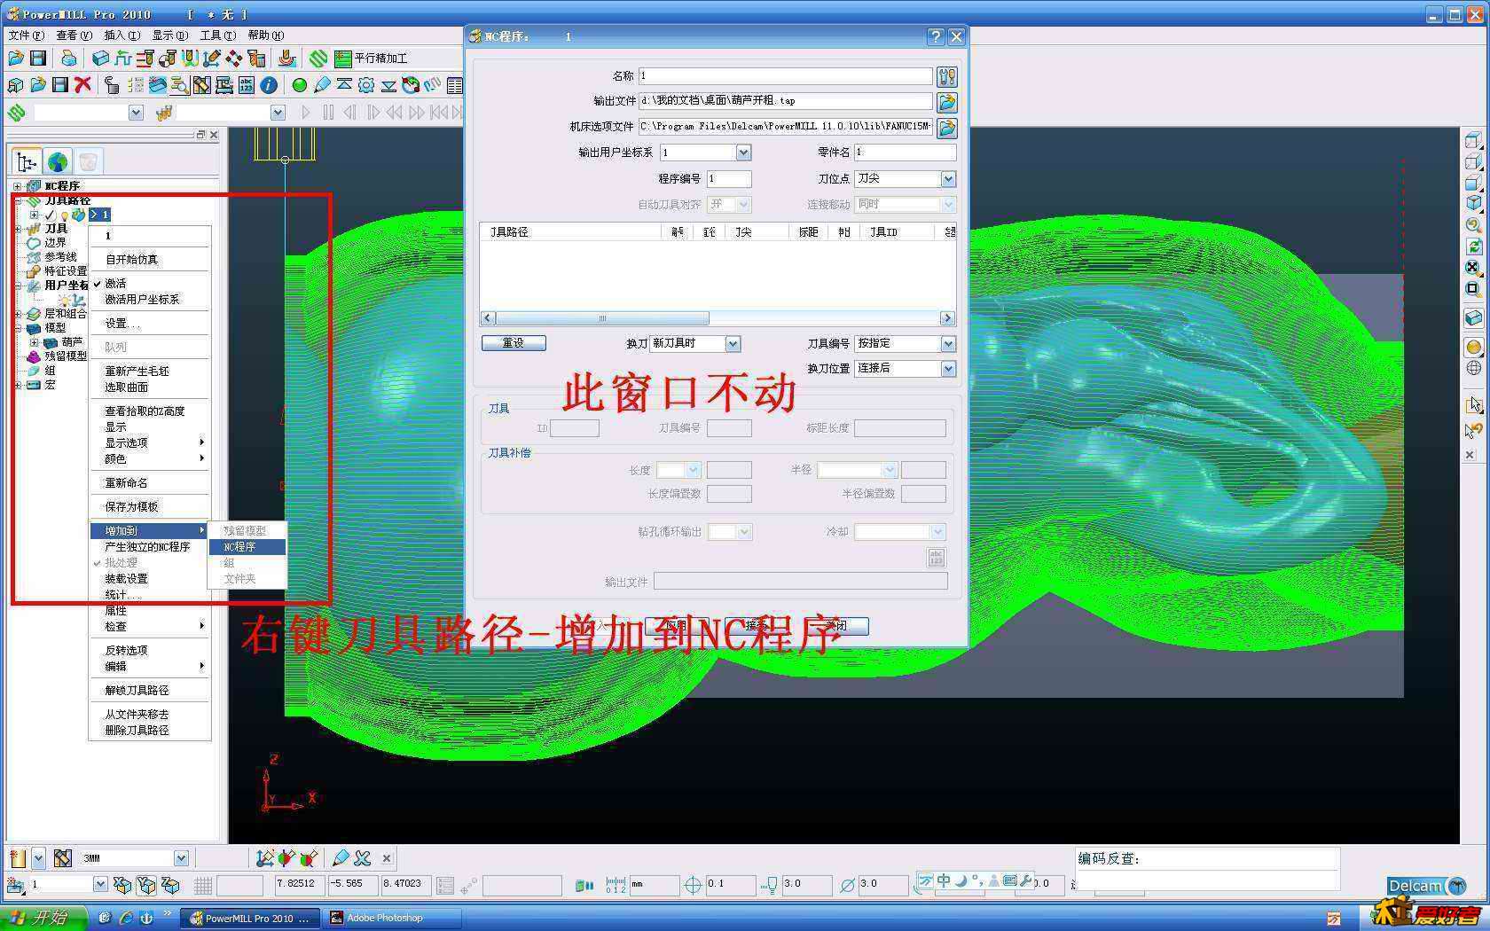Viewport: 1490px width, 931px height.
Task: Click the refresh view icon in the view toolbar
Action: pyautogui.click(x=1473, y=246)
